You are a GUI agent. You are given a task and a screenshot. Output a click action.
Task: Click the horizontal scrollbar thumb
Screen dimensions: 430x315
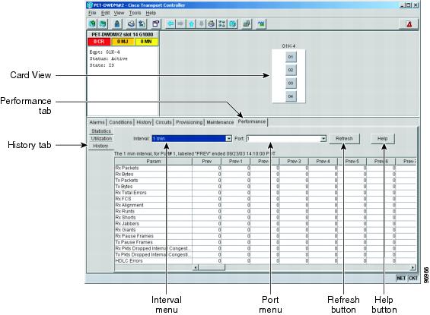click(212, 267)
